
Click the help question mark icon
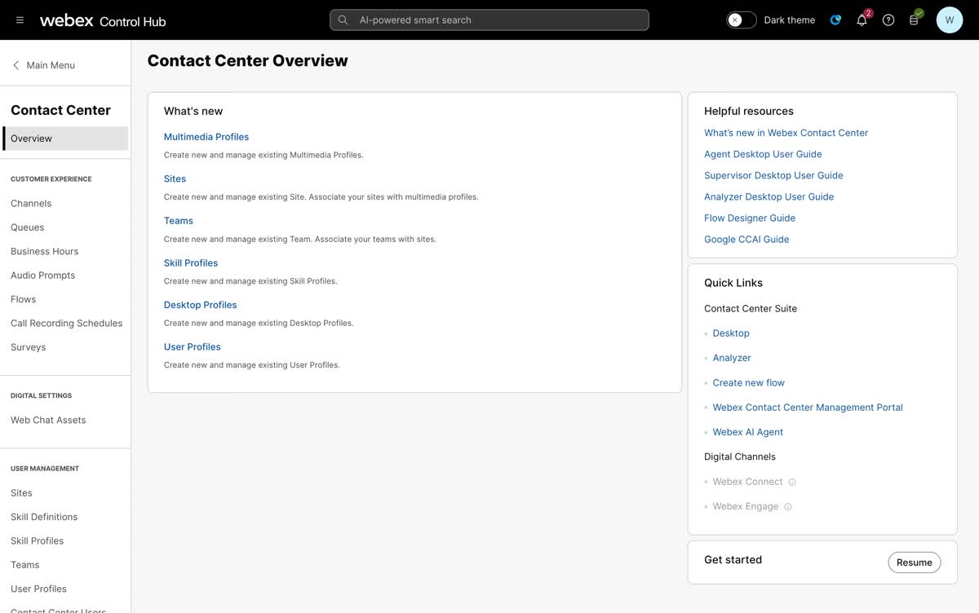click(x=888, y=19)
